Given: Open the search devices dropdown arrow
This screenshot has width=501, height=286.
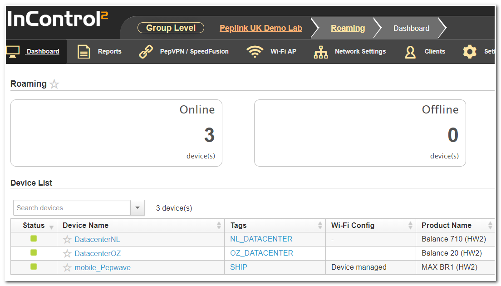Looking at the screenshot, I should [138, 208].
